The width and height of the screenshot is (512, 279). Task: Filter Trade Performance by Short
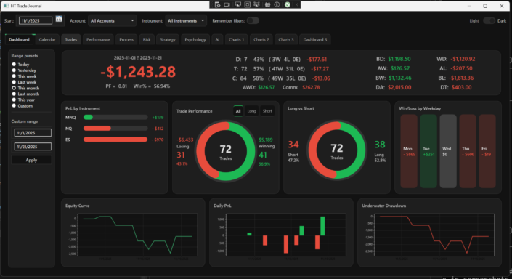267,111
